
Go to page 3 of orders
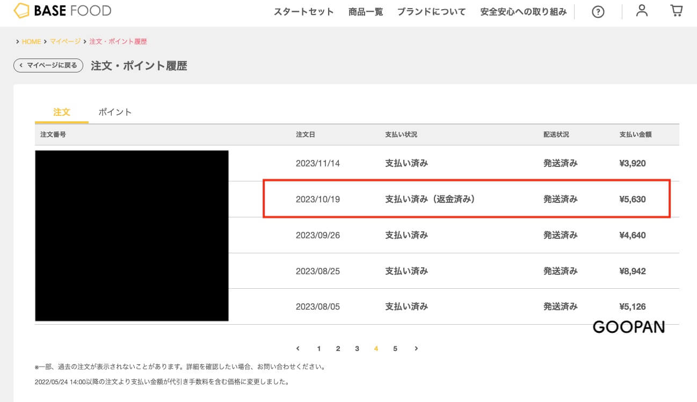pos(357,348)
